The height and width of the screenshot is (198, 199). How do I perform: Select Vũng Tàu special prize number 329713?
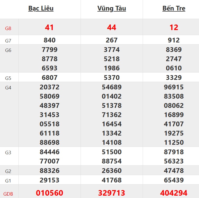click(x=112, y=193)
